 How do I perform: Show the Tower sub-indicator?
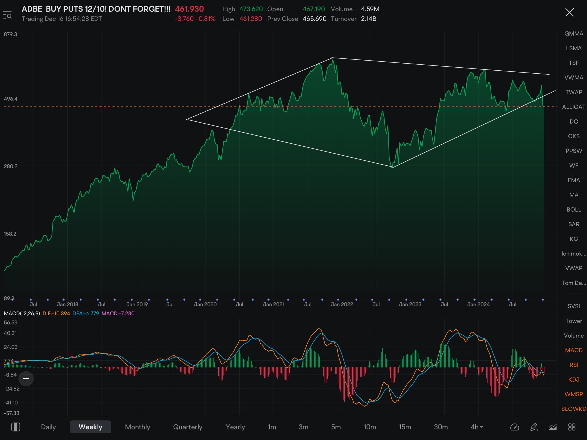(x=574, y=321)
